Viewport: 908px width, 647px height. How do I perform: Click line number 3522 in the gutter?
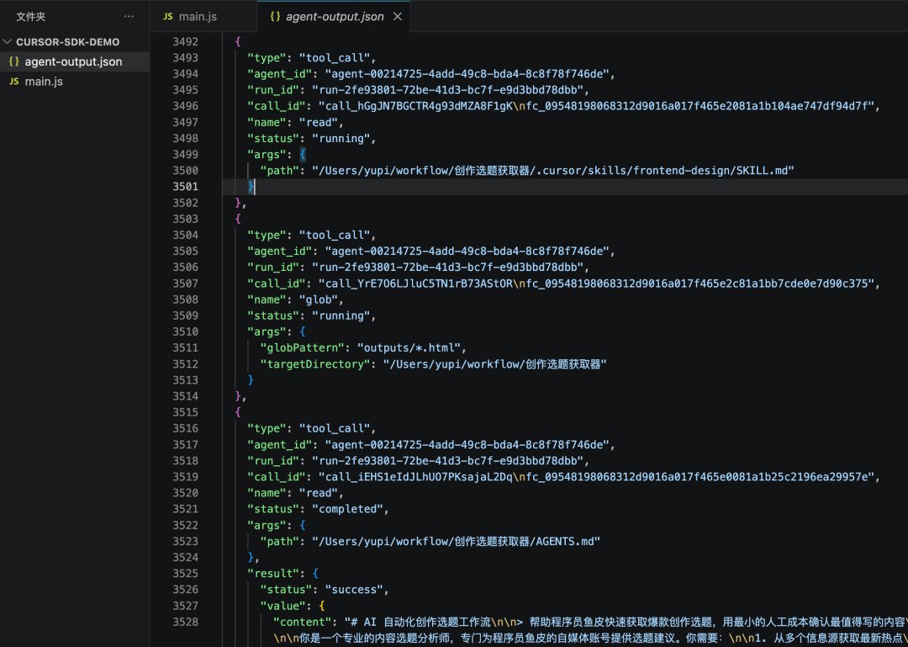185,525
